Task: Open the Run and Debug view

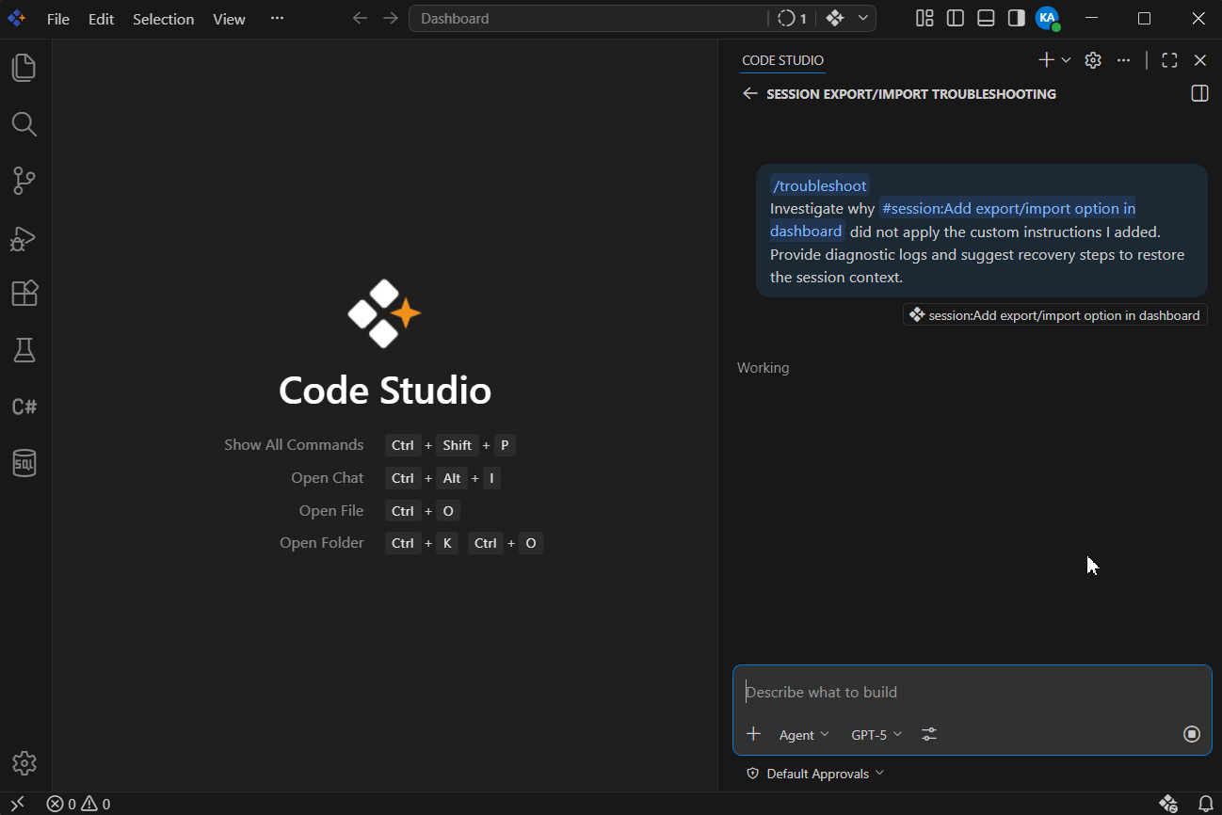Action: click(x=24, y=237)
